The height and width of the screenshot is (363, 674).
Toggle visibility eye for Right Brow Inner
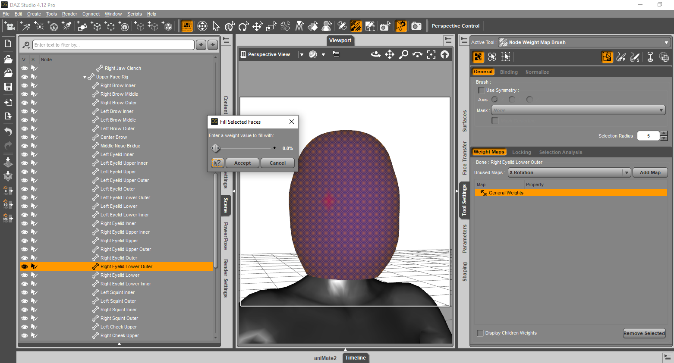click(x=25, y=85)
